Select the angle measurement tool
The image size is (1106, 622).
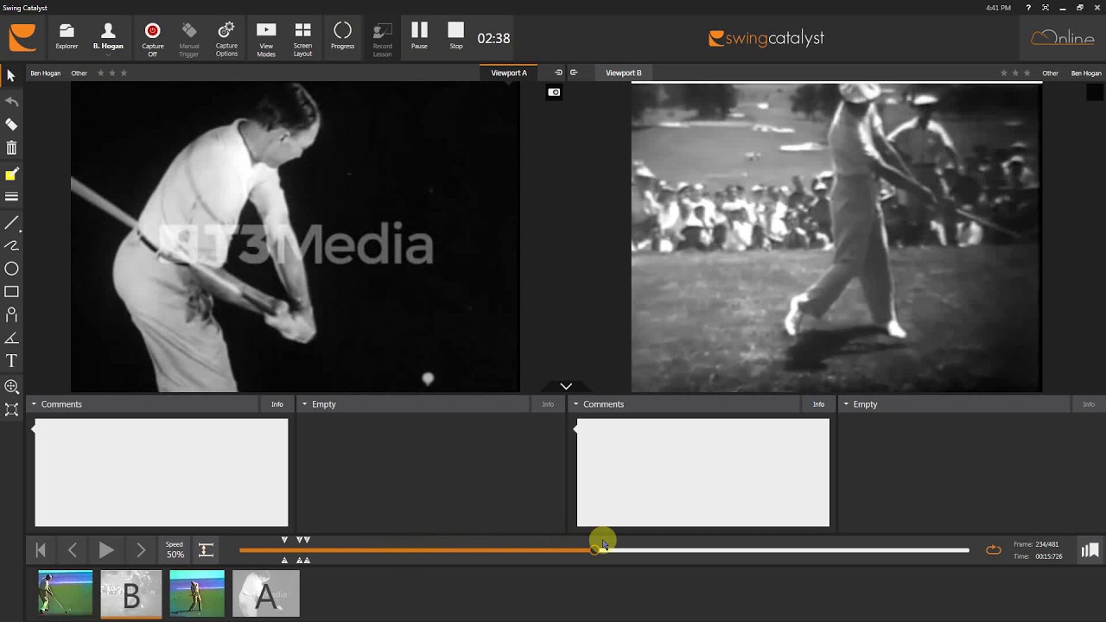click(x=11, y=338)
